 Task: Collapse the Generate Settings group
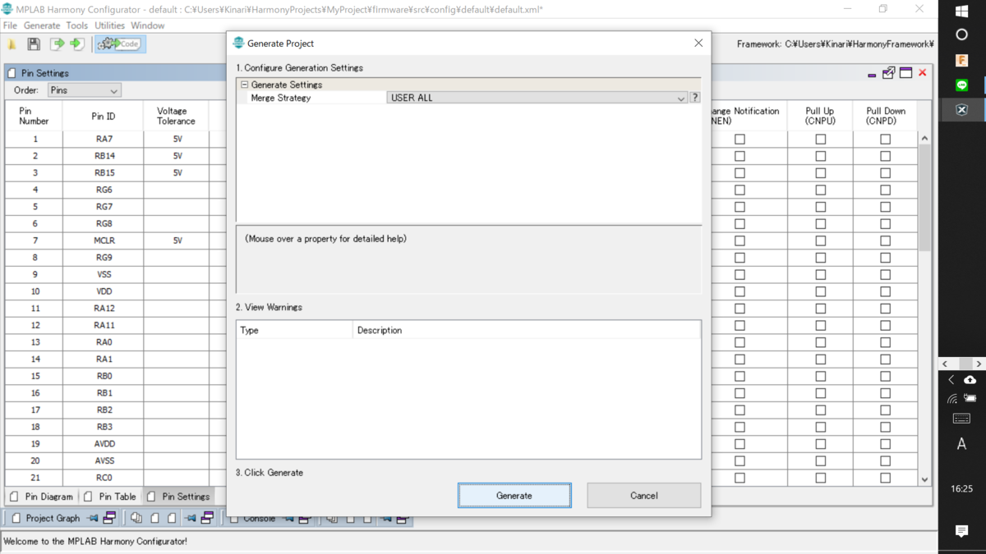click(244, 85)
